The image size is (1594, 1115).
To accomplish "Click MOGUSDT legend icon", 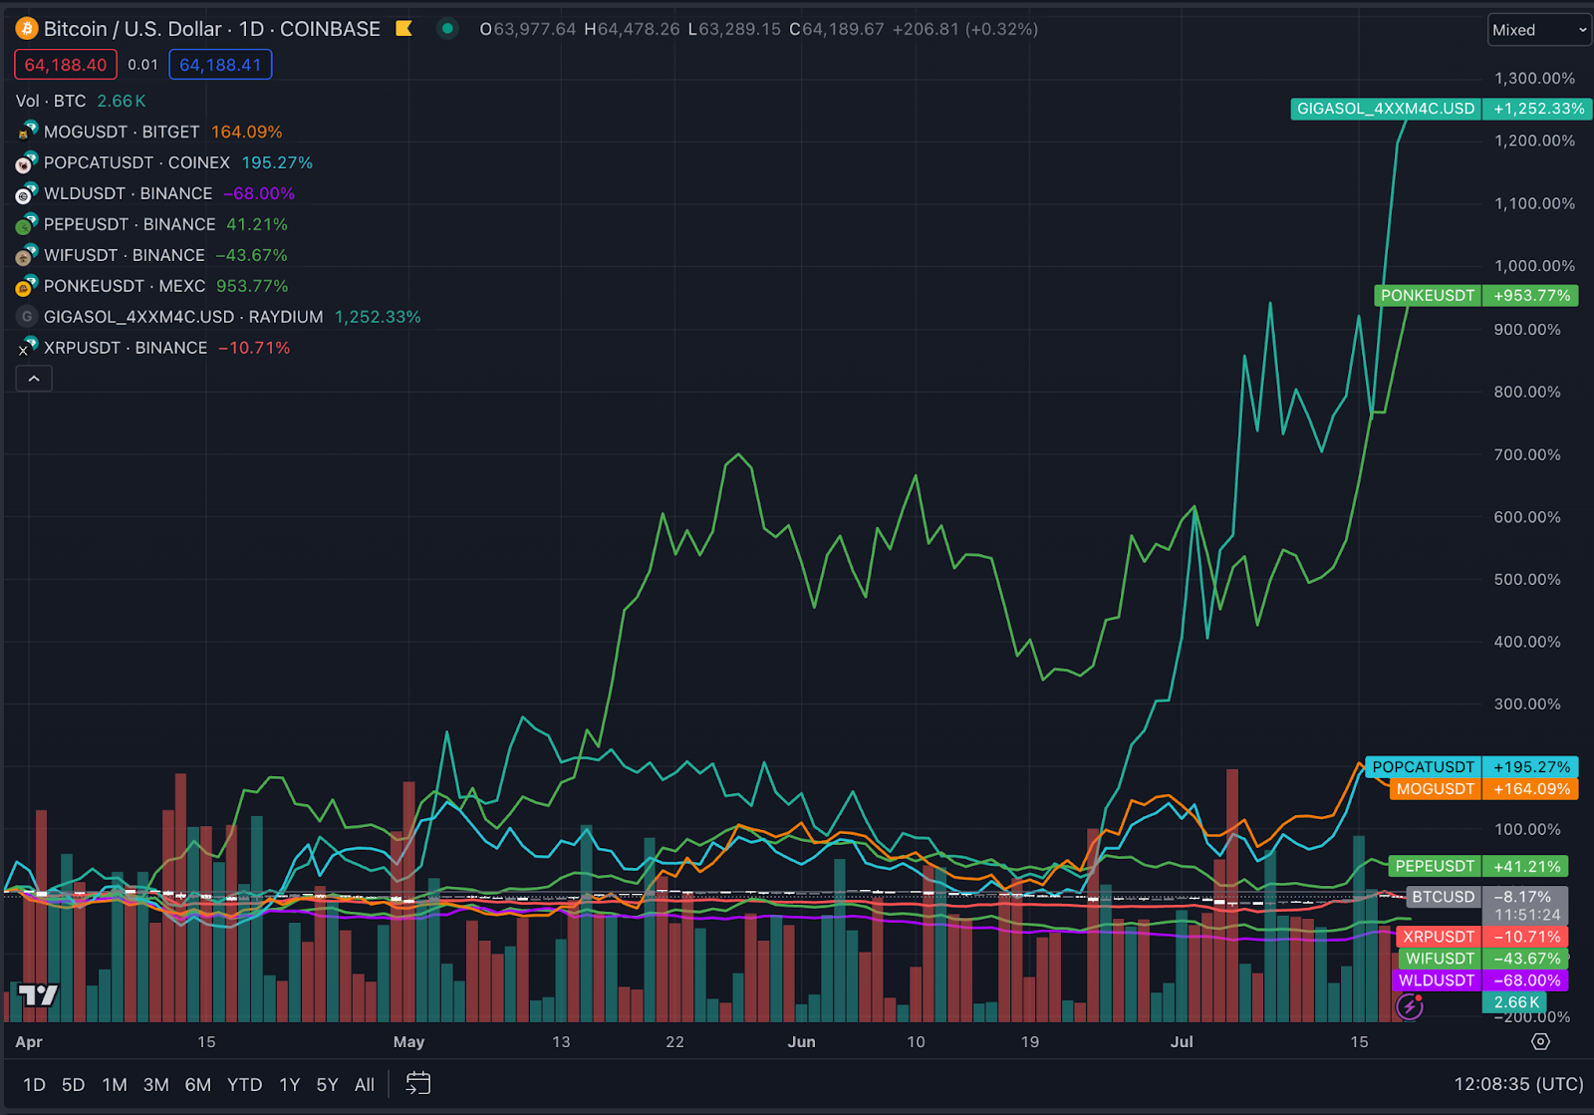I will pyautogui.click(x=27, y=132).
